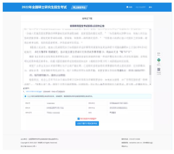Click the Copyright 2003-2021 footer line

pos(39,143)
